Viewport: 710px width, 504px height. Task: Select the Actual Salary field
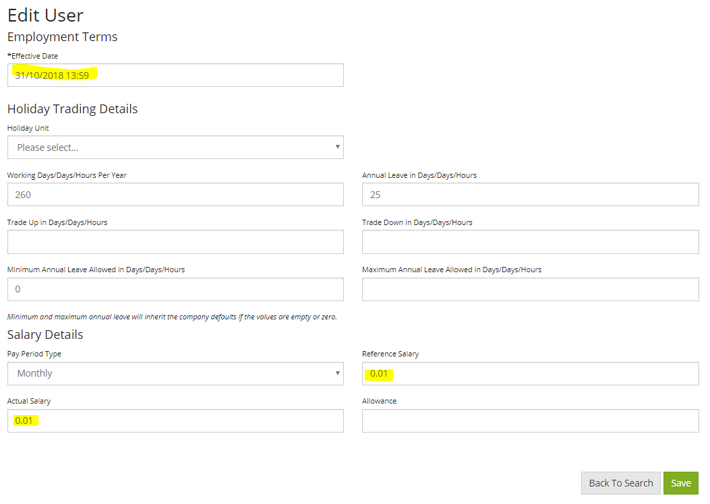tap(175, 420)
